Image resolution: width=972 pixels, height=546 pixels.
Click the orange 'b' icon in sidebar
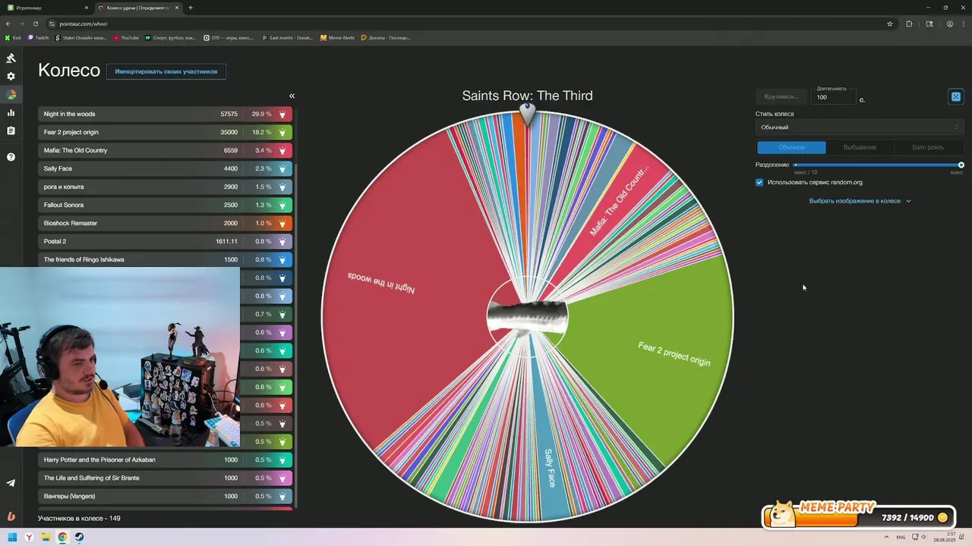click(x=11, y=516)
